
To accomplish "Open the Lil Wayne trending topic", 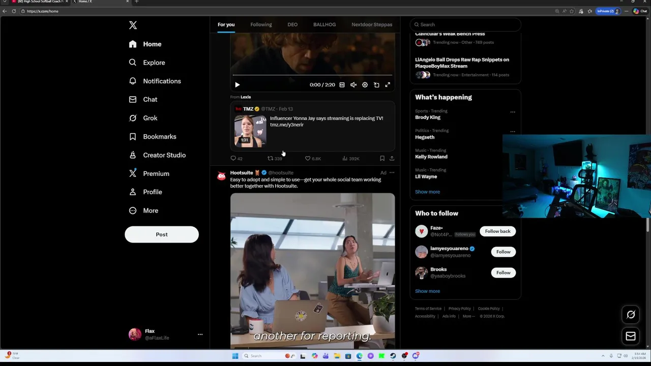I will 426,176.
